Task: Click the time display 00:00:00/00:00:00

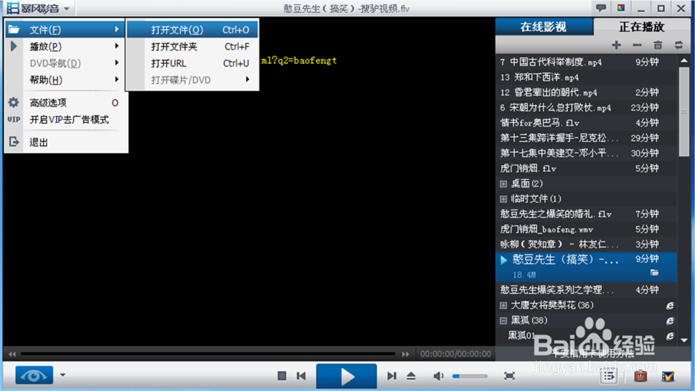Action: [x=456, y=353]
